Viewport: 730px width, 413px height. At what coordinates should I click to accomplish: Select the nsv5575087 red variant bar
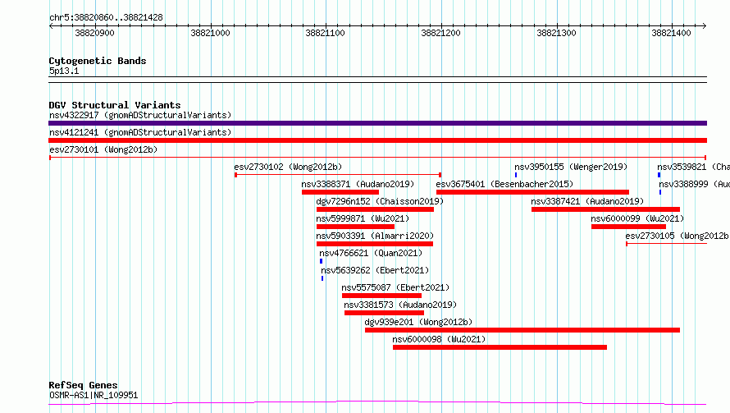pyautogui.click(x=381, y=296)
